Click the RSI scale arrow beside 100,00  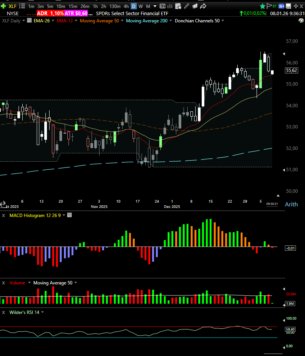[284, 320]
